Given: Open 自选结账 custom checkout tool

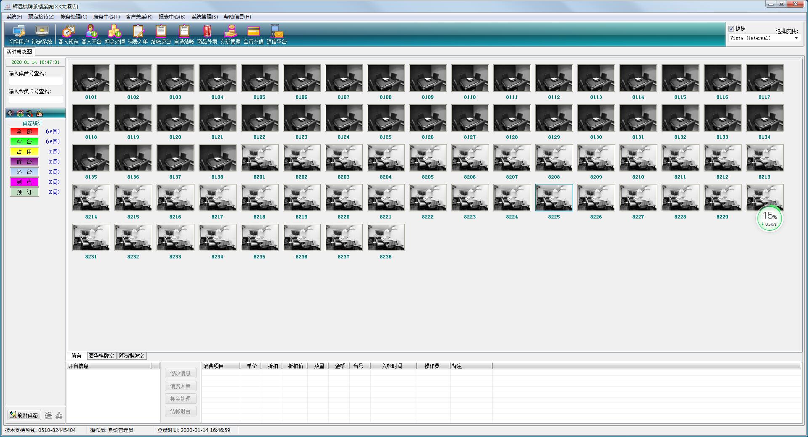Looking at the screenshot, I should click(184, 34).
